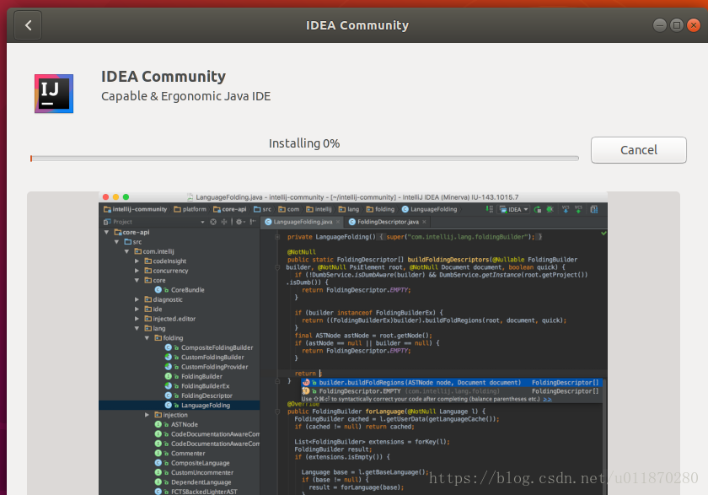Click the IntelliJ IJ app logo
The width and height of the screenshot is (708, 495).
tap(54, 94)
